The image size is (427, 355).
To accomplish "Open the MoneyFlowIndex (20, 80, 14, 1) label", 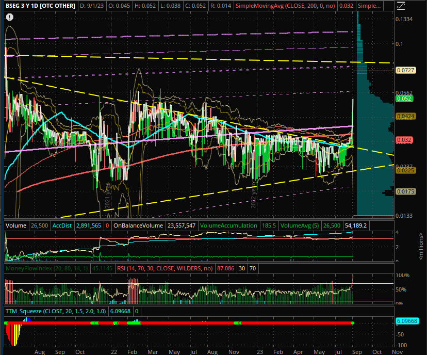I will (x=47, y=268).
